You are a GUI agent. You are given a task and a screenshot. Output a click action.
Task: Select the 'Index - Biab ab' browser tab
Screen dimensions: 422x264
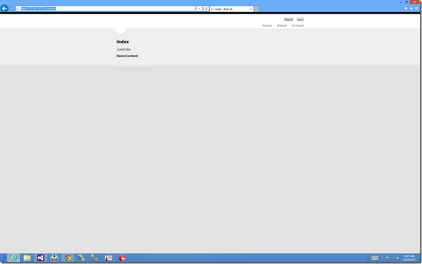[232, 9]
